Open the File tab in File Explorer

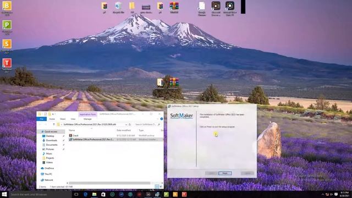pyautogui.click(x=42, y=119)
